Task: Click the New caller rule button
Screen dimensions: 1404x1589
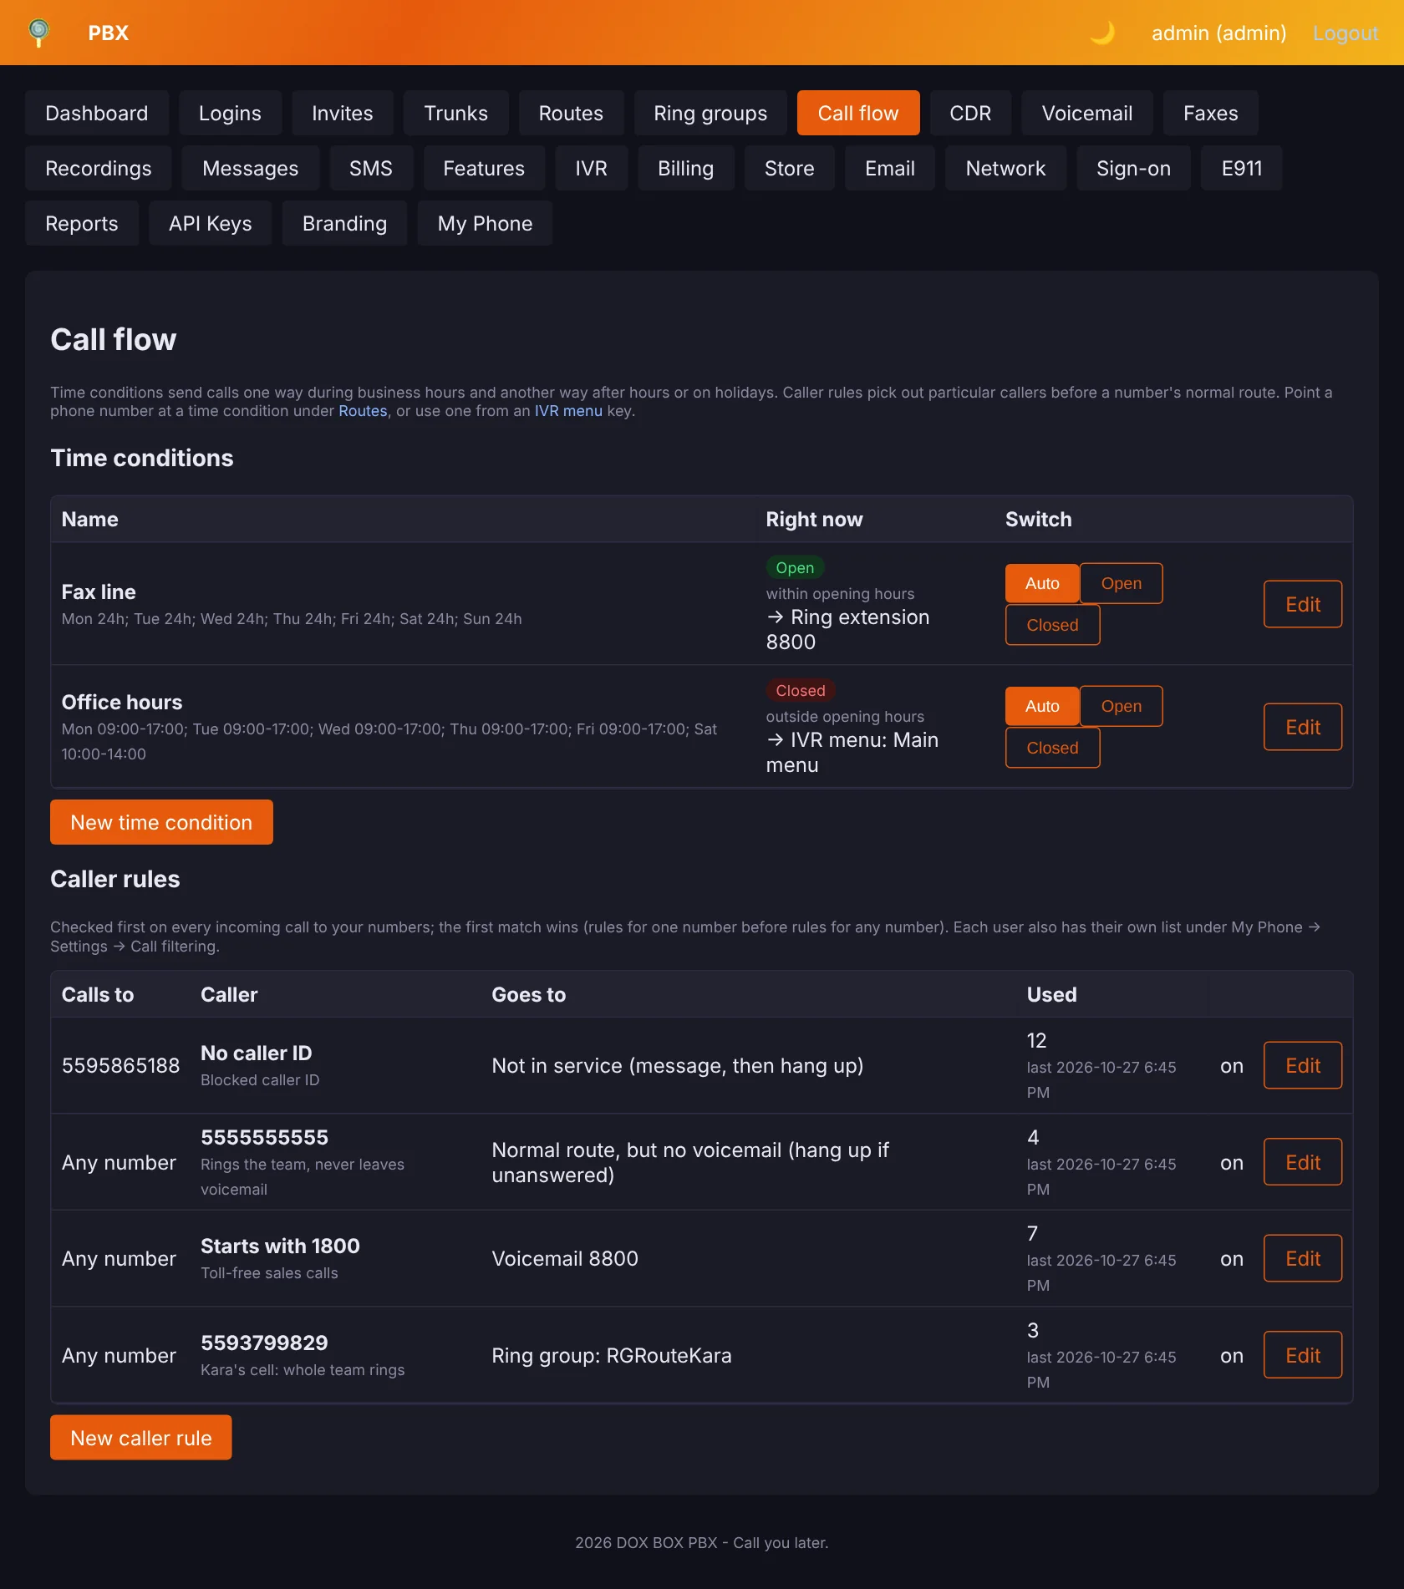Action: click(x=141, y=1438)
